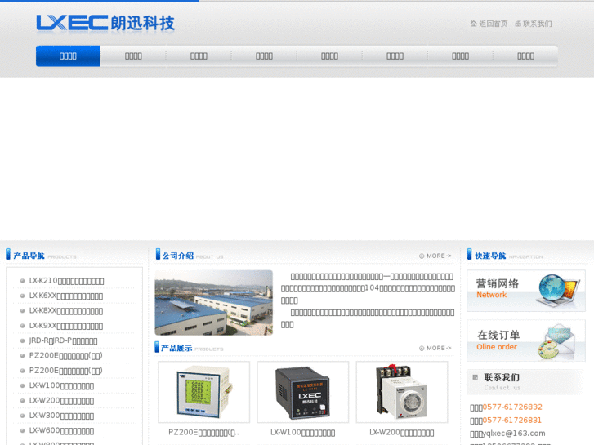The height and width of the screenshot is (445, 594).
Task: Open the white timer relay product thumbnail
Action: (x=402, y=392)
